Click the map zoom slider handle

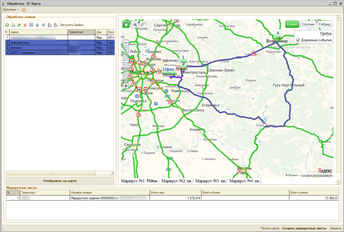(126, 61)
